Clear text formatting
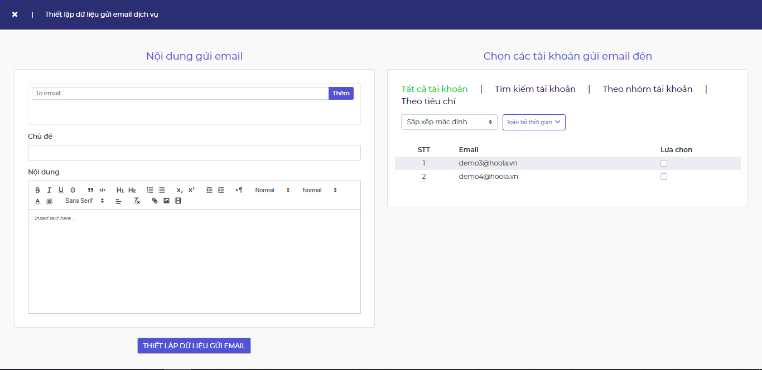Viewport: 762px width, 370px height. 137,201
